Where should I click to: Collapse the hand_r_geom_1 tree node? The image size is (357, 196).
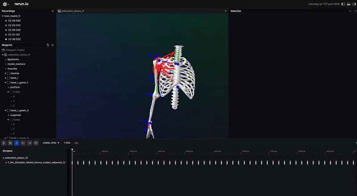pos(5,83)
